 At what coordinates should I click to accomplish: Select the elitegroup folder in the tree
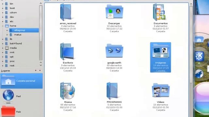24,30
